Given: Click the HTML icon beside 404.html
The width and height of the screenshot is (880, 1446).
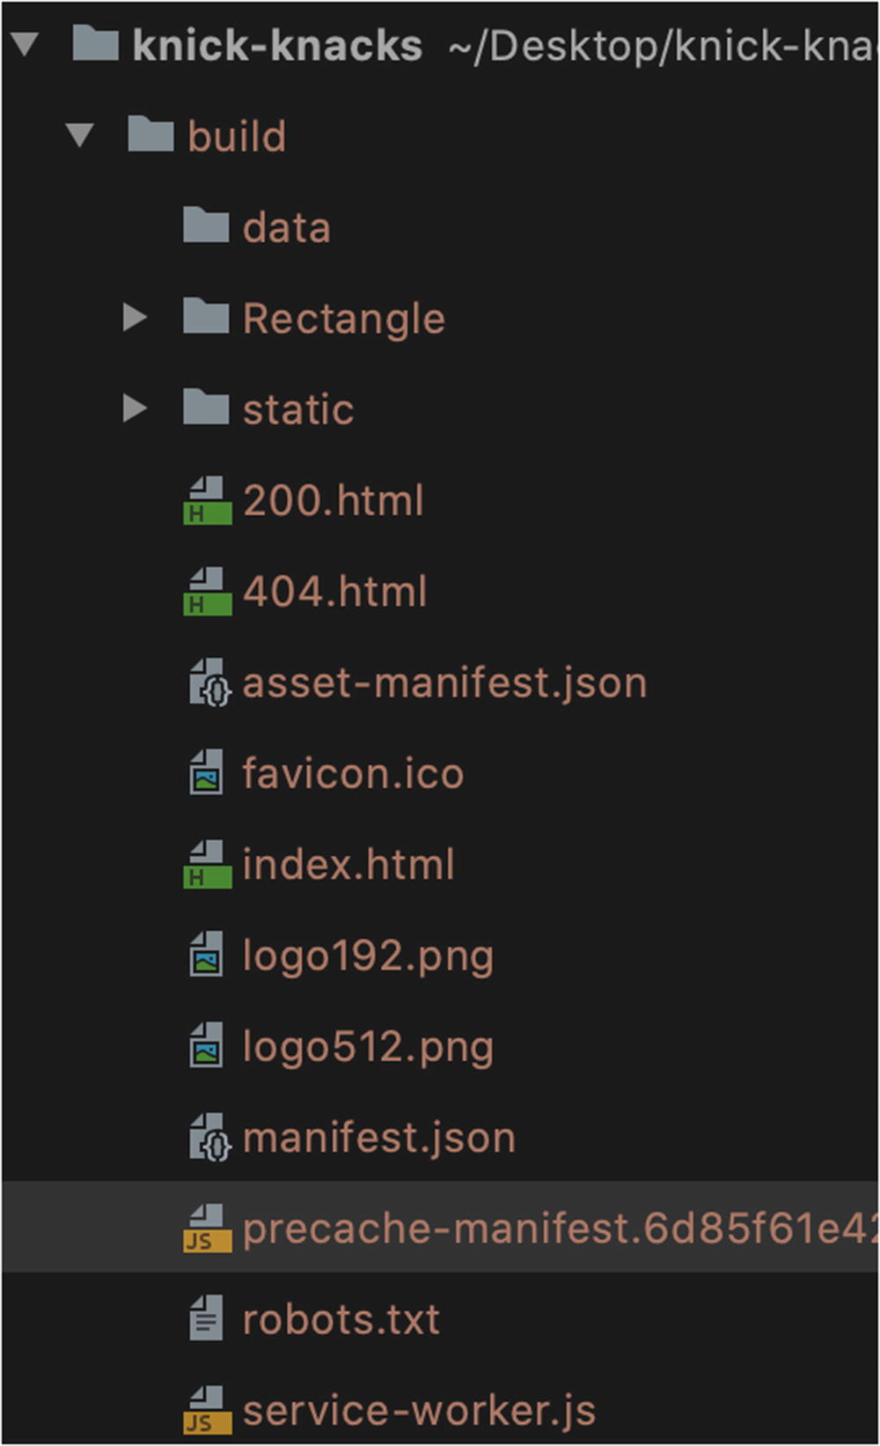Looking at the screenshot, I should click(207, 592).
